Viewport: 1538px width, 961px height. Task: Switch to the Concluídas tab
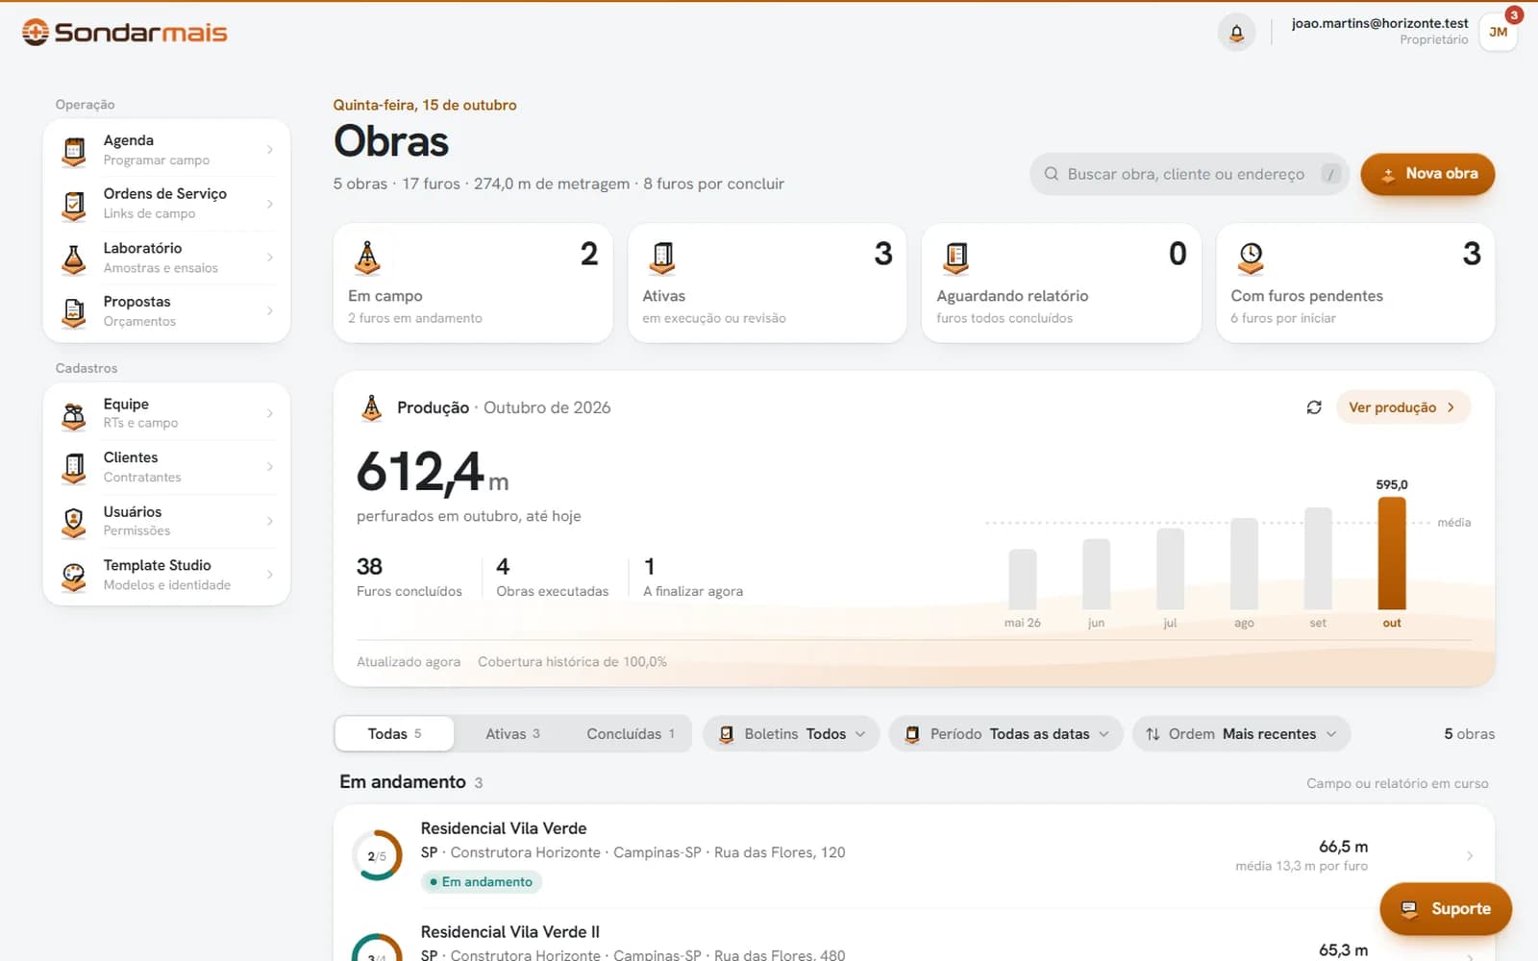click(x=631, y=734)
